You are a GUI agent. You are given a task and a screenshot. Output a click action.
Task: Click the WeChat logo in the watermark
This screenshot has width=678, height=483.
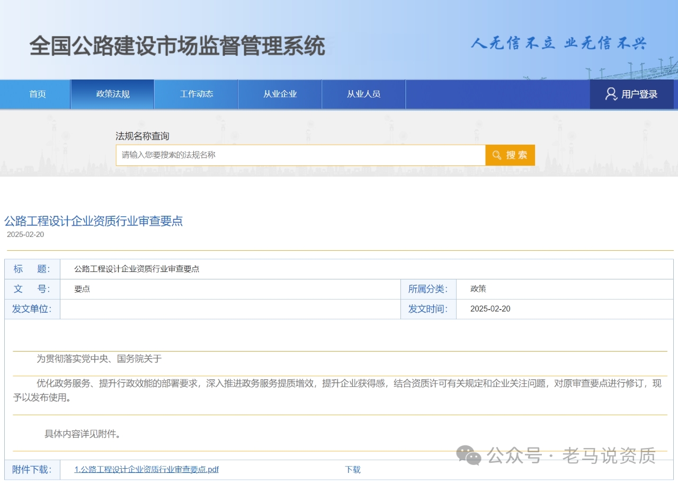pyautogui.click(x=468, y=455)
